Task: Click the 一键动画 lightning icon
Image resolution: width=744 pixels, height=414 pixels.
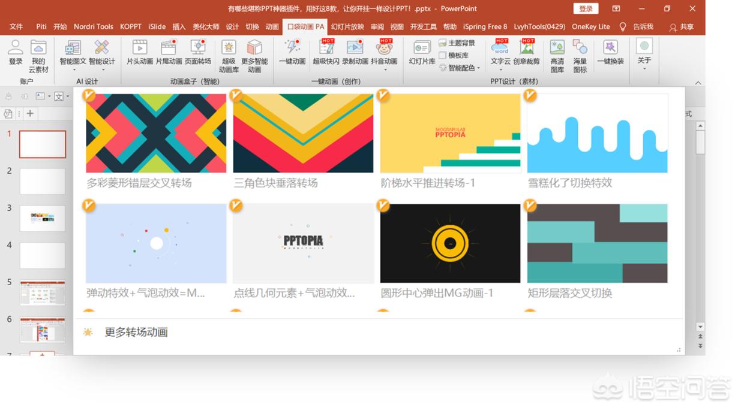Action: pos(292,48)
